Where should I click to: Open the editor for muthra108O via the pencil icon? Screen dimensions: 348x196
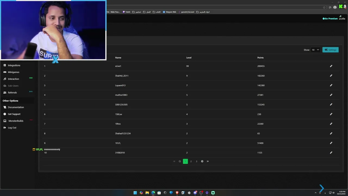coord(331,95)
